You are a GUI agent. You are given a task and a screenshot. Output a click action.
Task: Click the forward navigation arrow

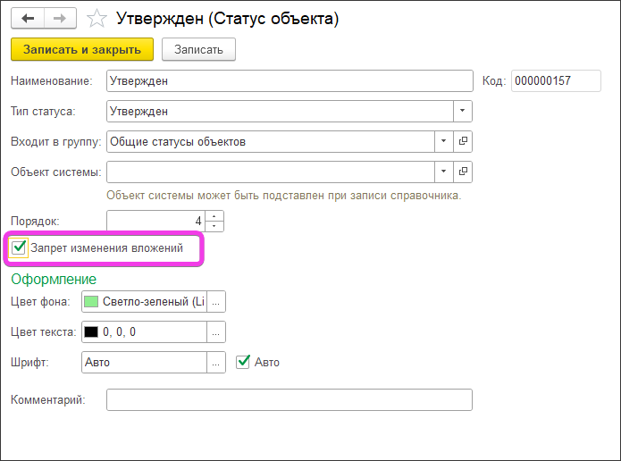tap(60, 18)
